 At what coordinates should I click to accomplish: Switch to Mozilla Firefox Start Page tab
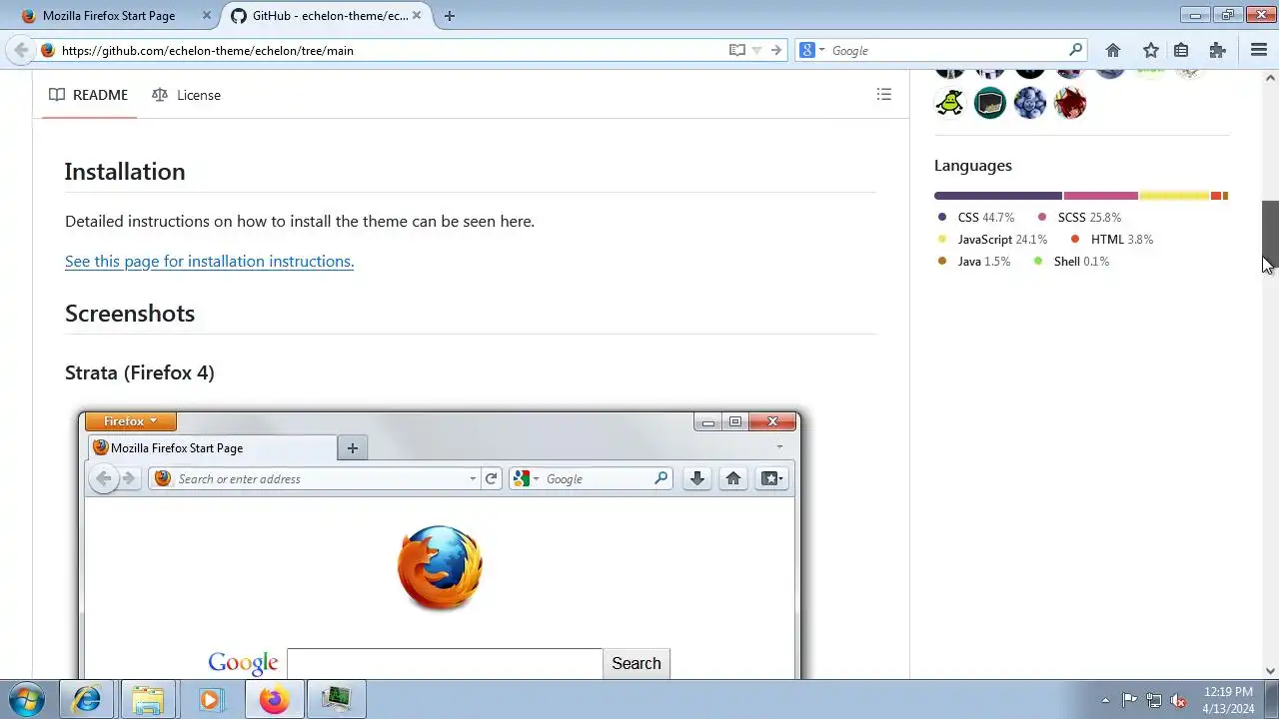pos(118,16)
